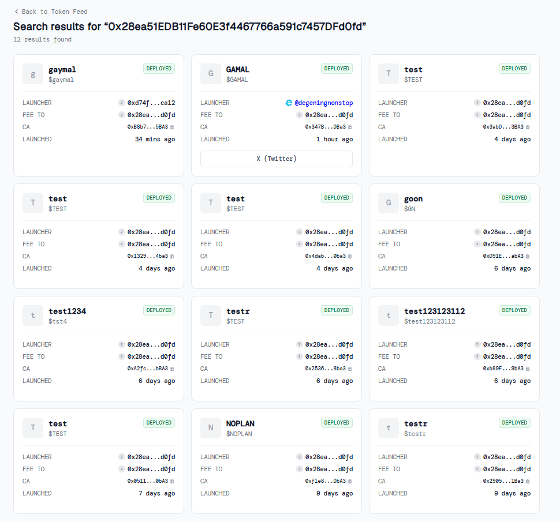Click the DEPLOYED badge on NOPLAN card
The height and width of the screenshot is (522, 560).
click(x=337, y=422)
